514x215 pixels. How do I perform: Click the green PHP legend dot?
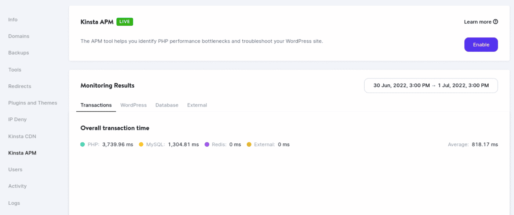coord(83,145)
